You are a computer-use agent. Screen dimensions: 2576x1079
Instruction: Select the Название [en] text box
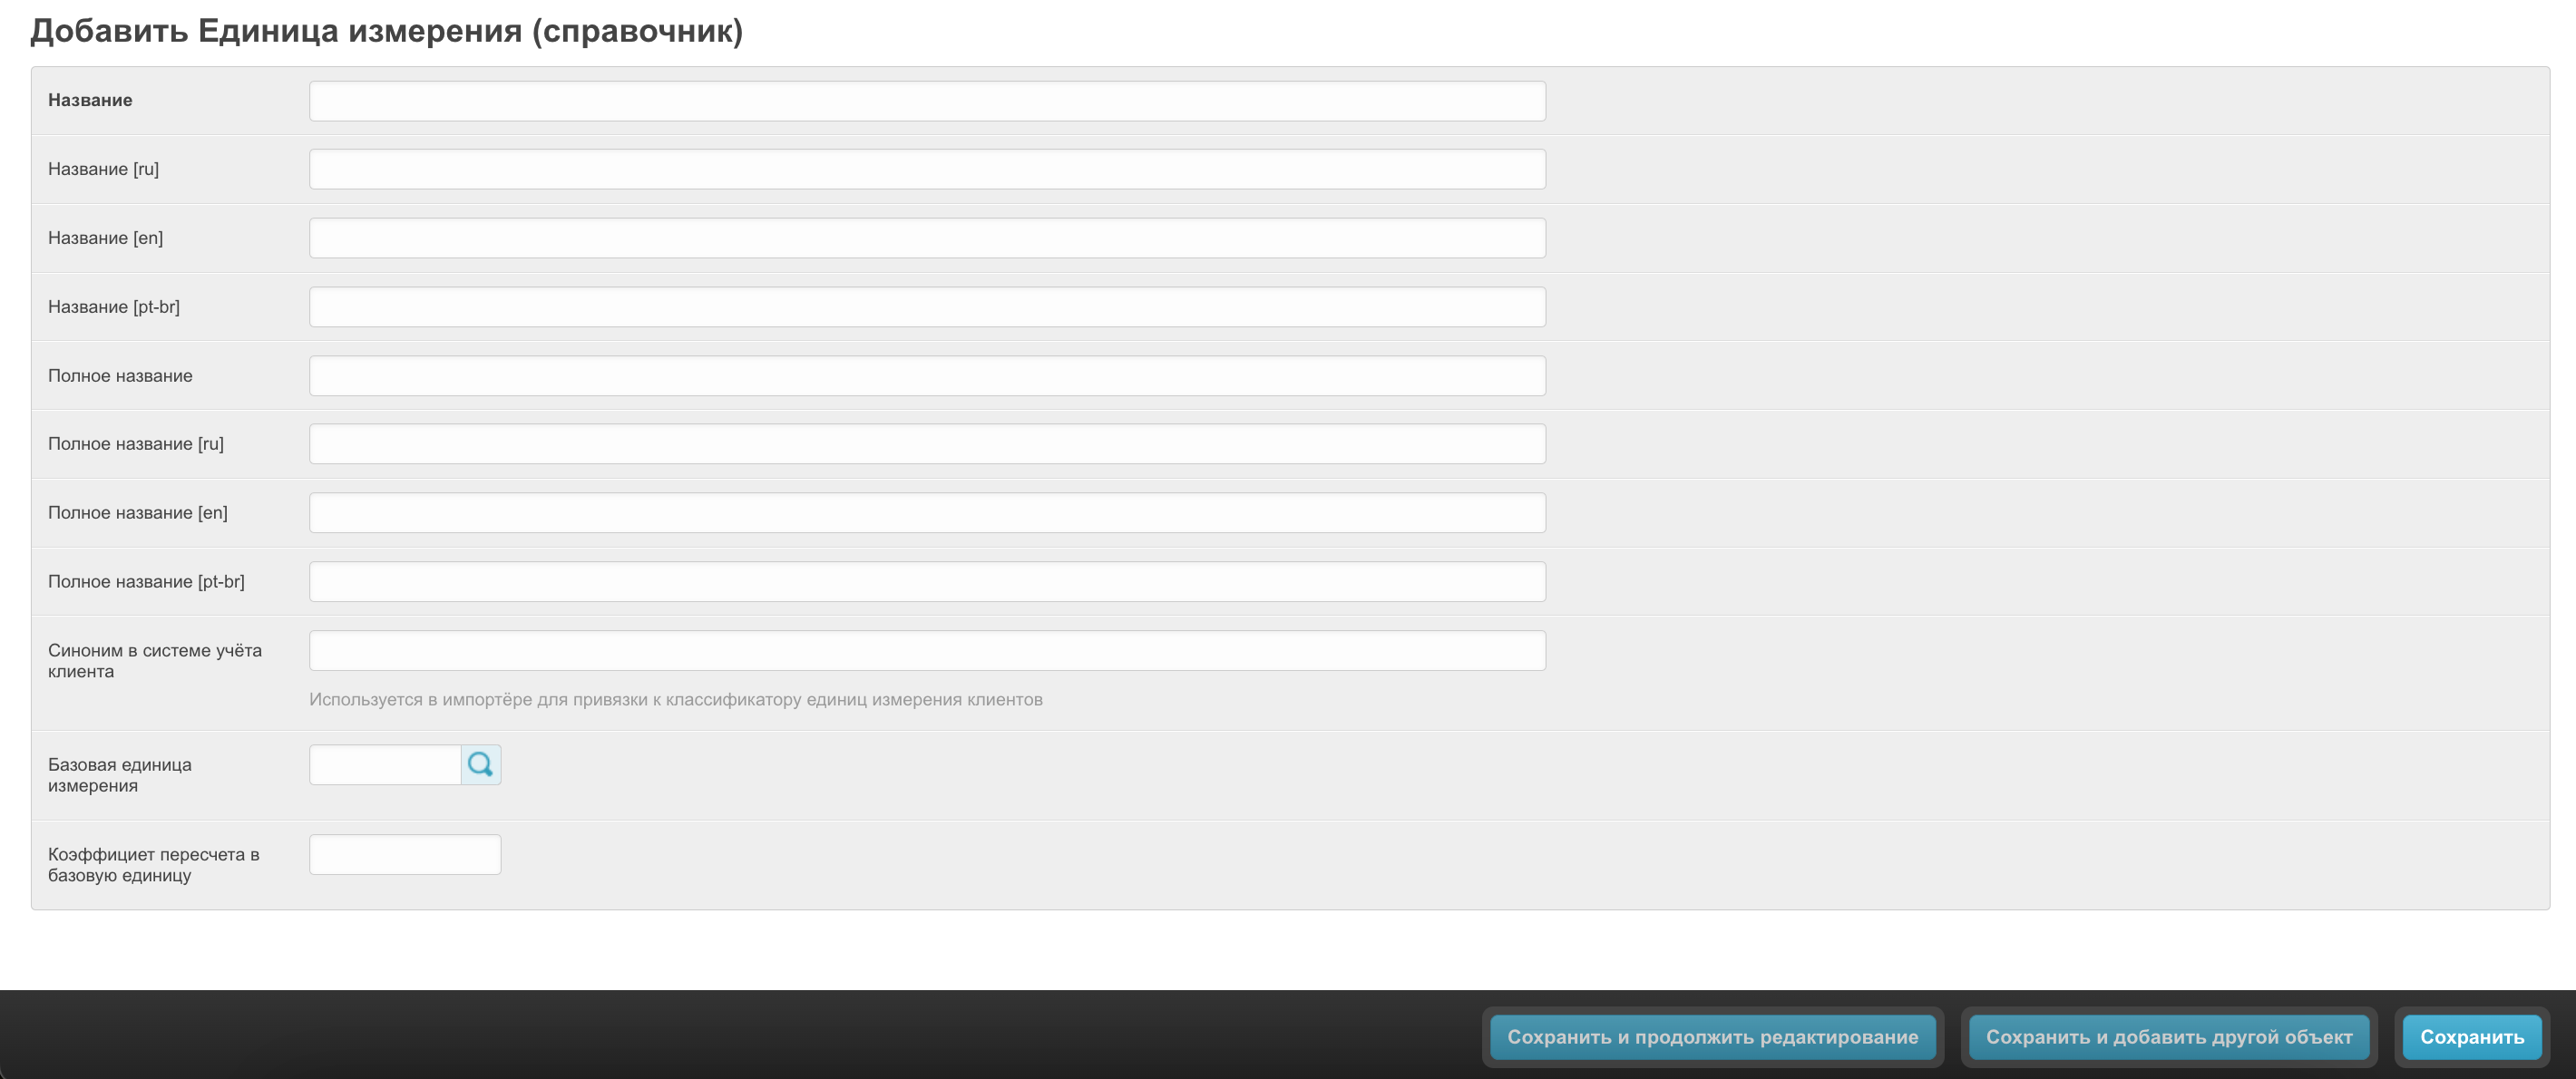click(926, 238)
